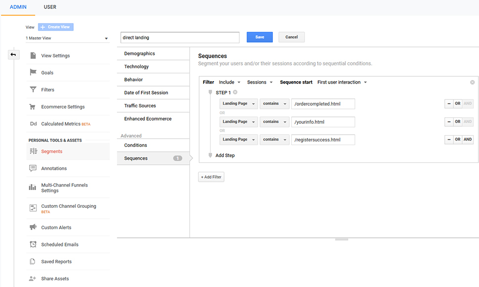Click the Filters funnel icon
Screen dimensions: 479x287
click(x=33, y=89)
